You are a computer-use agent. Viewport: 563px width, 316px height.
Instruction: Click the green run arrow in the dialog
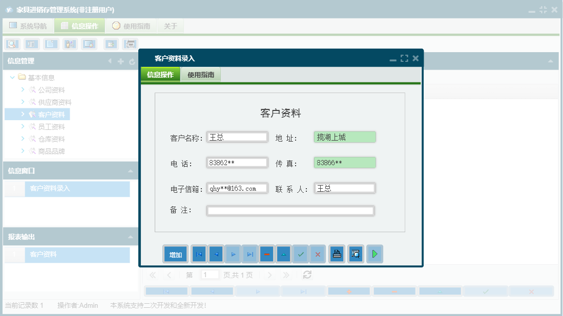pyautogui.click(x=374, y=254)
